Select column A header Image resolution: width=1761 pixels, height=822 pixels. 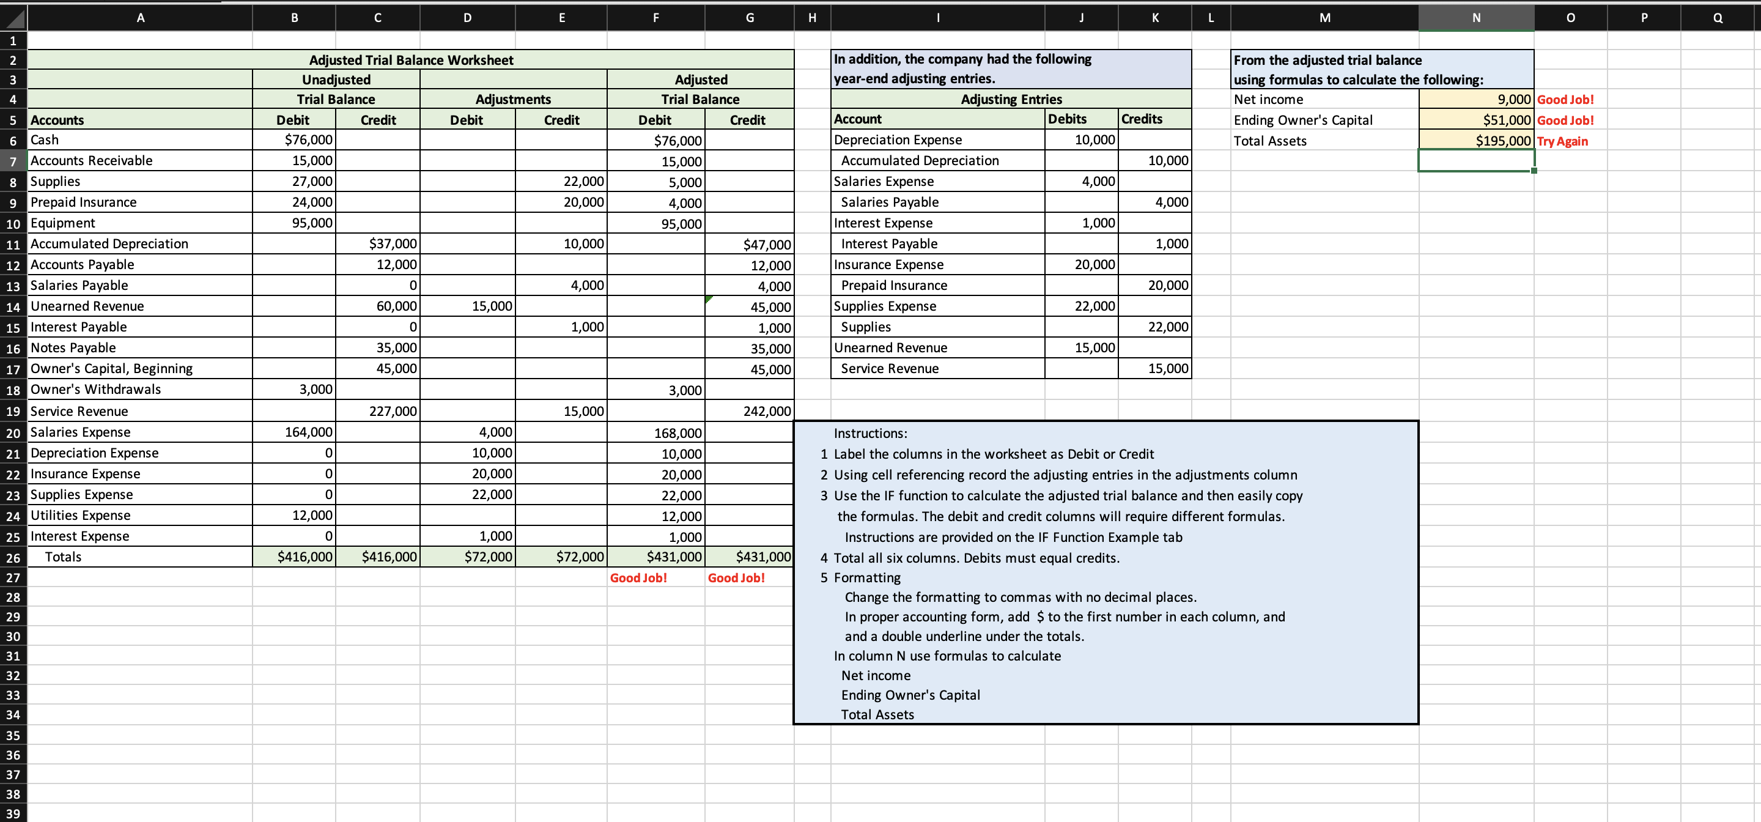pyautogui.click(x=140, y=18)
